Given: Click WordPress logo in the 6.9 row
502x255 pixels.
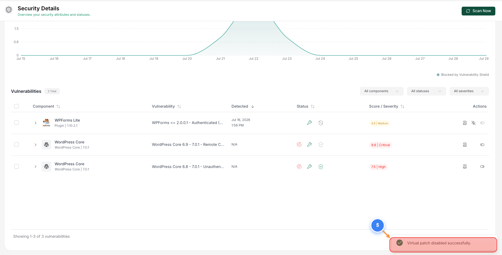Looking at the screenshot, I should tap(46, 145).
